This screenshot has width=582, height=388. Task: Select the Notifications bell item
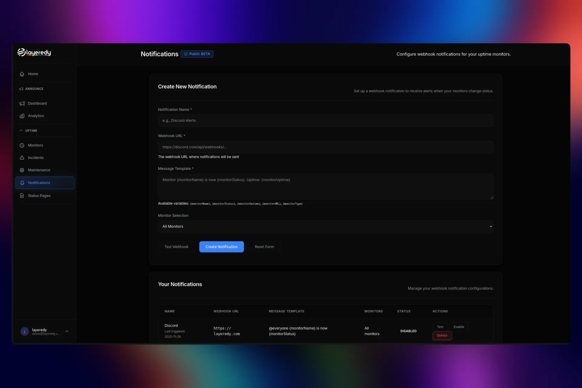[x=39, y=182]
